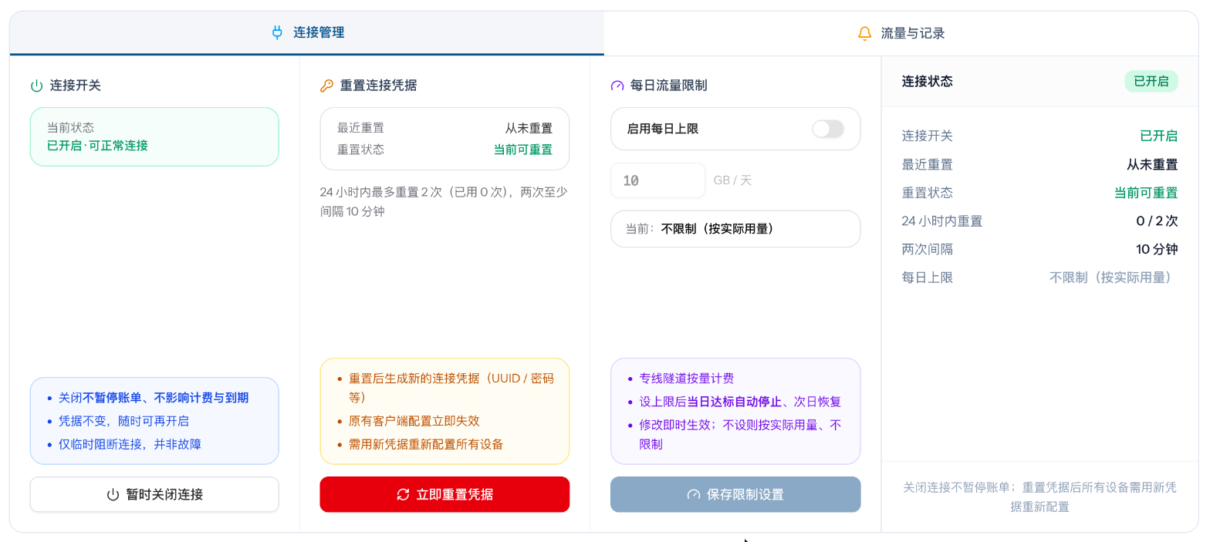Click the 已开启·可正常连接 status text
The width and height of the screenshot is (1210, 542).
click(97, 145)
